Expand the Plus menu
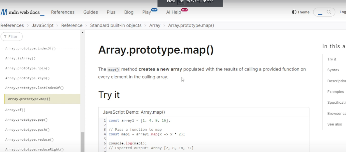The width and height of the screenshot is (346, 152). pyautogui.click(x=111, y=12)
